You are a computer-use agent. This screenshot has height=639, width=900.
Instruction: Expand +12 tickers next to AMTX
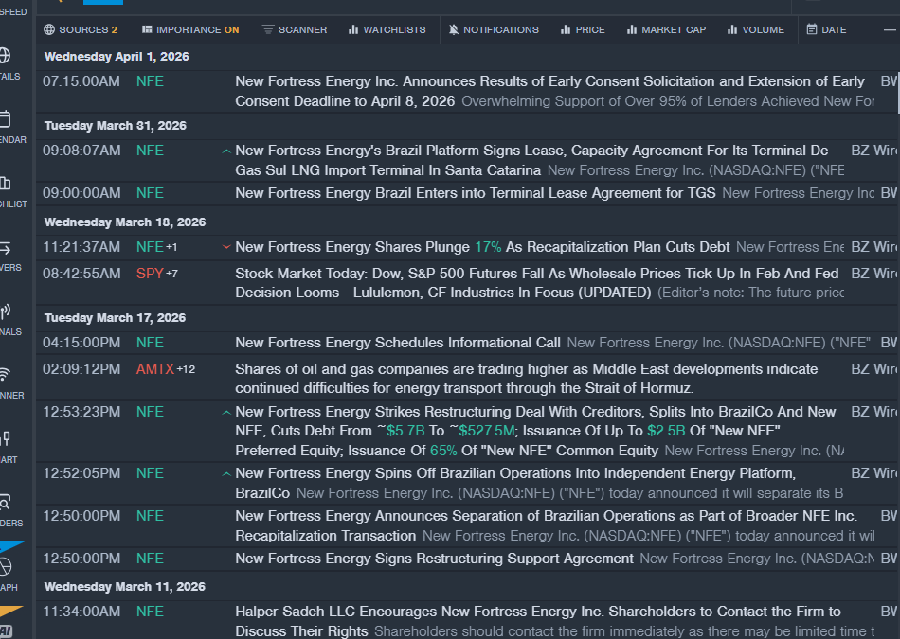(186, 369)
